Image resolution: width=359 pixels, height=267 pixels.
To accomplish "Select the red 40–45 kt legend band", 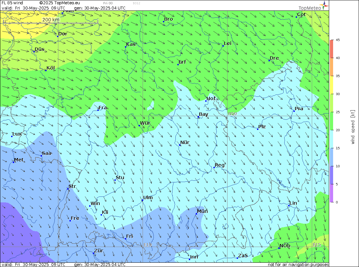I will pos(331,49).
